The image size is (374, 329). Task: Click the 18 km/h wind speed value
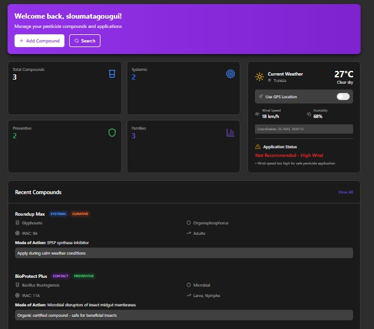click(x=270, y=116)
